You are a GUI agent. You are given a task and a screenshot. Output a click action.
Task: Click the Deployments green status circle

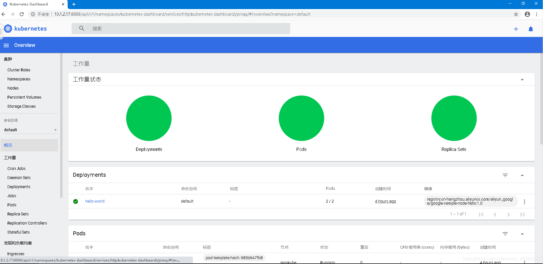click(x=149, y=118)
